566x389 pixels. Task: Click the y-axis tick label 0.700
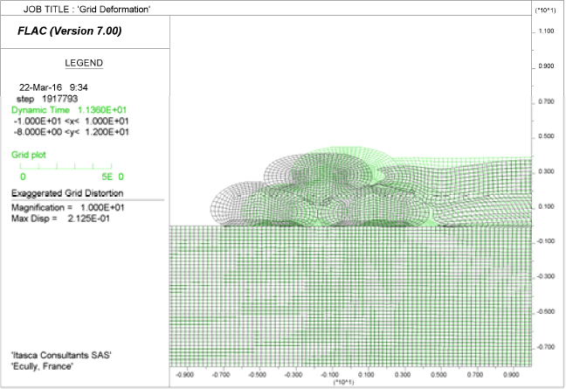coord(546,101)
